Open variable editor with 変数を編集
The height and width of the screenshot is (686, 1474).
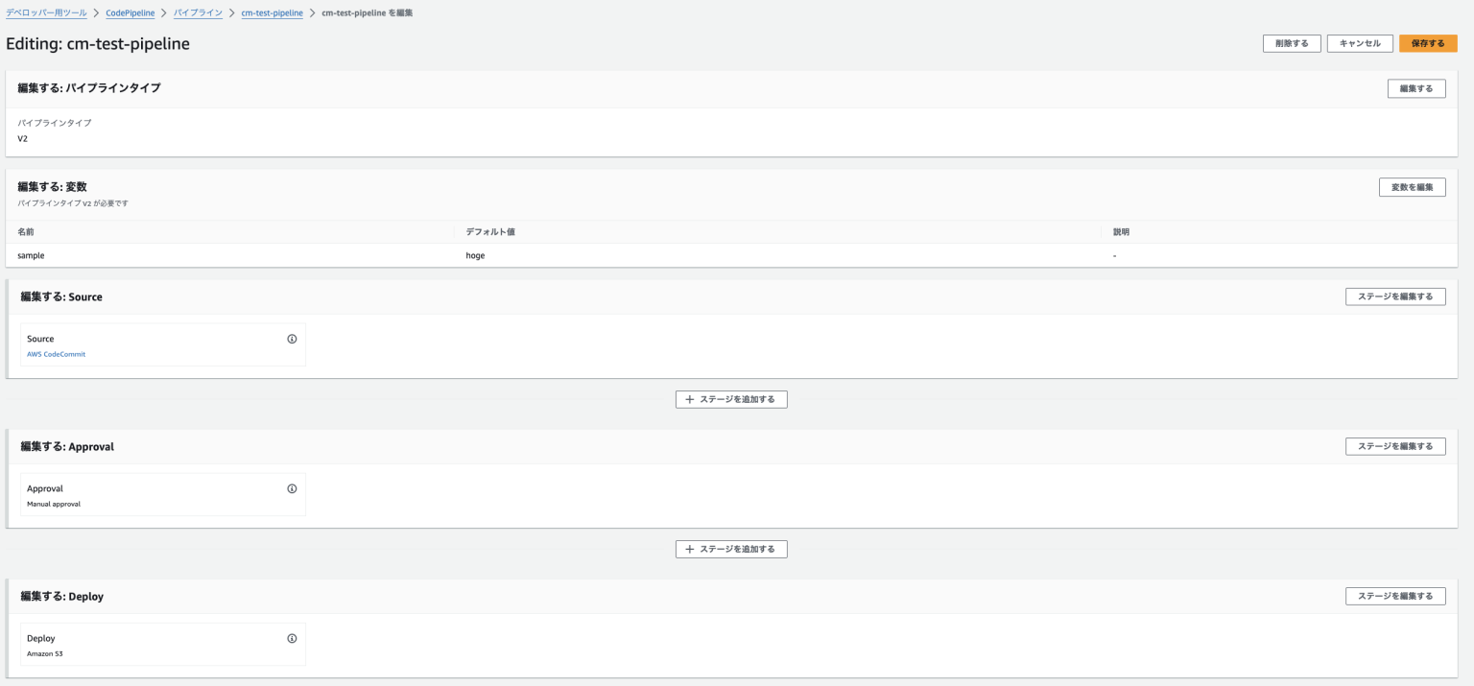pos(1413,186)
